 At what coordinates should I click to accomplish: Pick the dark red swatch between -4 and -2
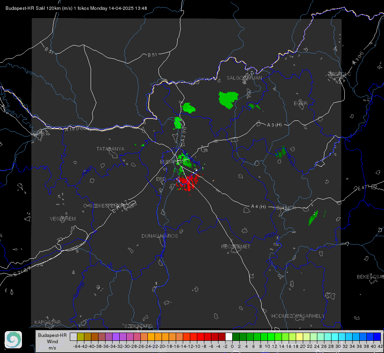pos(222,337)
